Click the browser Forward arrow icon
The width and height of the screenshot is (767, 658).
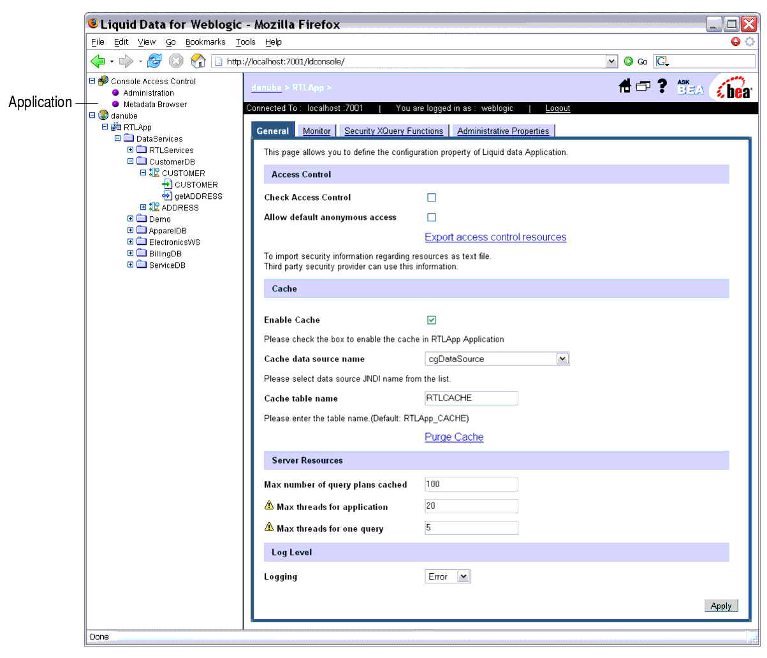point(126,61)
